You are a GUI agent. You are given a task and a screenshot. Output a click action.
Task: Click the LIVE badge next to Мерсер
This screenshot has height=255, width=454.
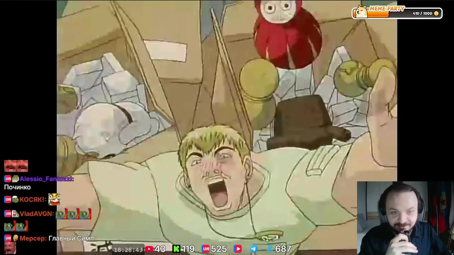(x=8, y=238)
